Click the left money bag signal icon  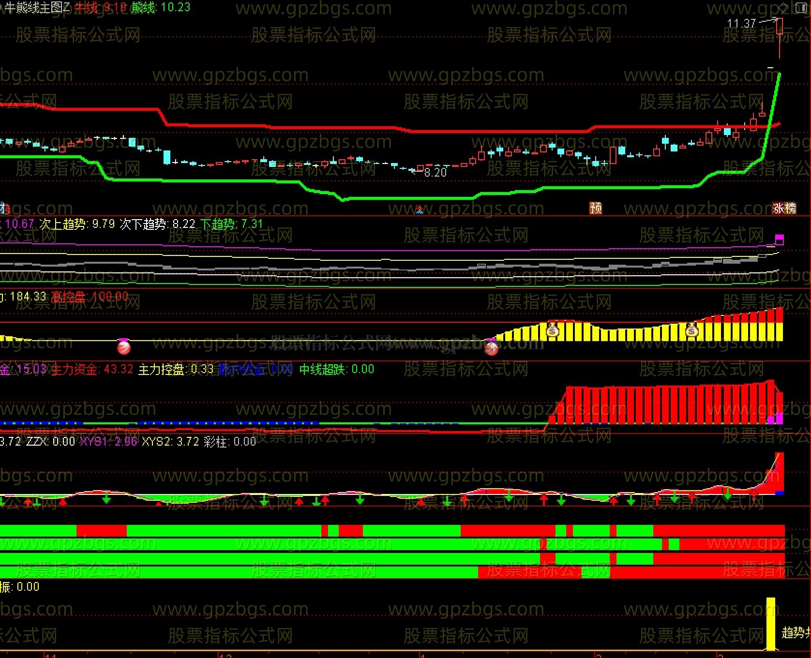[x=553, y=330]
